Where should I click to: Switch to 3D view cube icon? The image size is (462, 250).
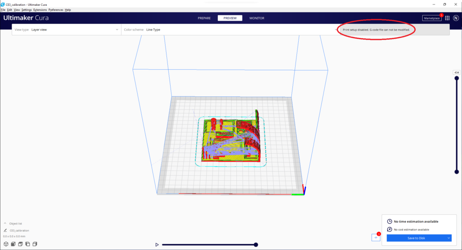[6, 244]
